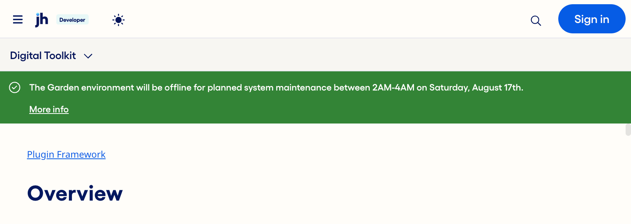This screenshot has height=224, width=631.
Task: Follow the More info link
Action: tap(49, 109)
